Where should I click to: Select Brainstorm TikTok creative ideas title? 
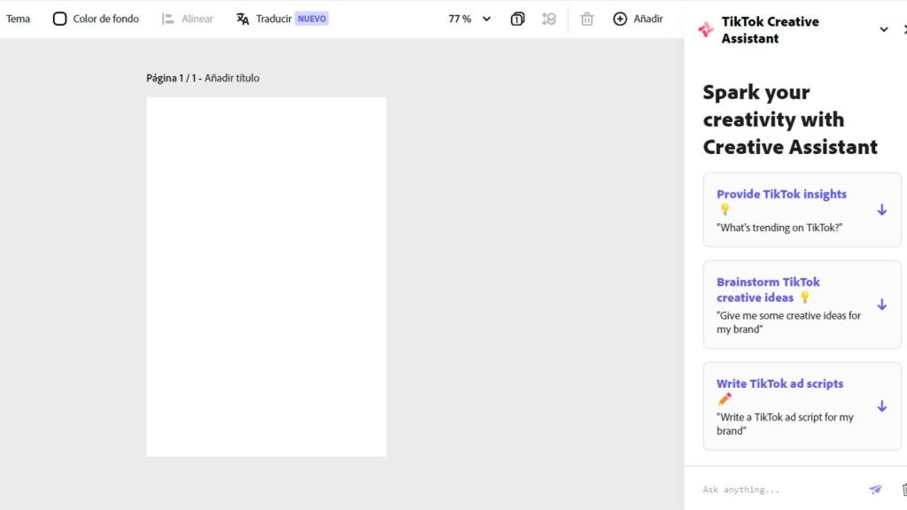tap(768, 290)
